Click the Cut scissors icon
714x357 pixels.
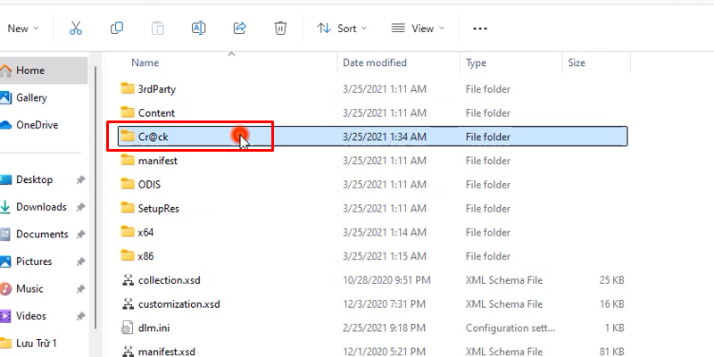76,29
